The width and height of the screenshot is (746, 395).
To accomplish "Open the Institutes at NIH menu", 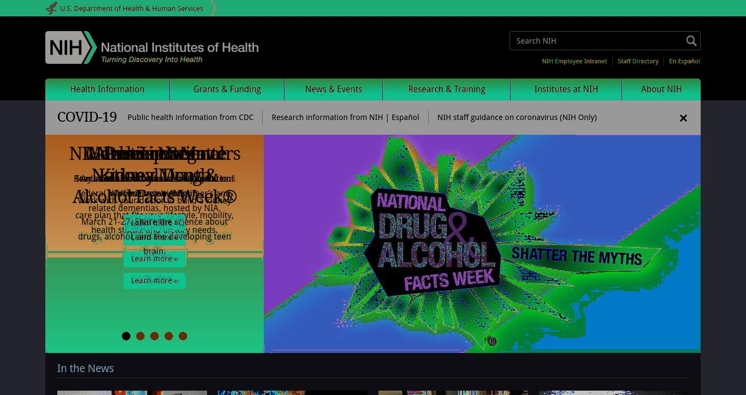I will click(x=566, y=89).
